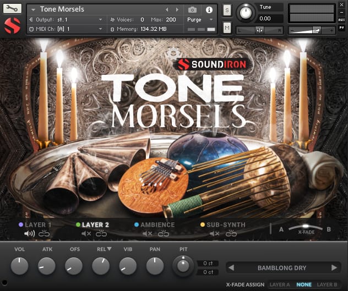Click the X-Fade A to B slider
The image size is (348, 291).
pyautogui.click(x=306, y=227)
